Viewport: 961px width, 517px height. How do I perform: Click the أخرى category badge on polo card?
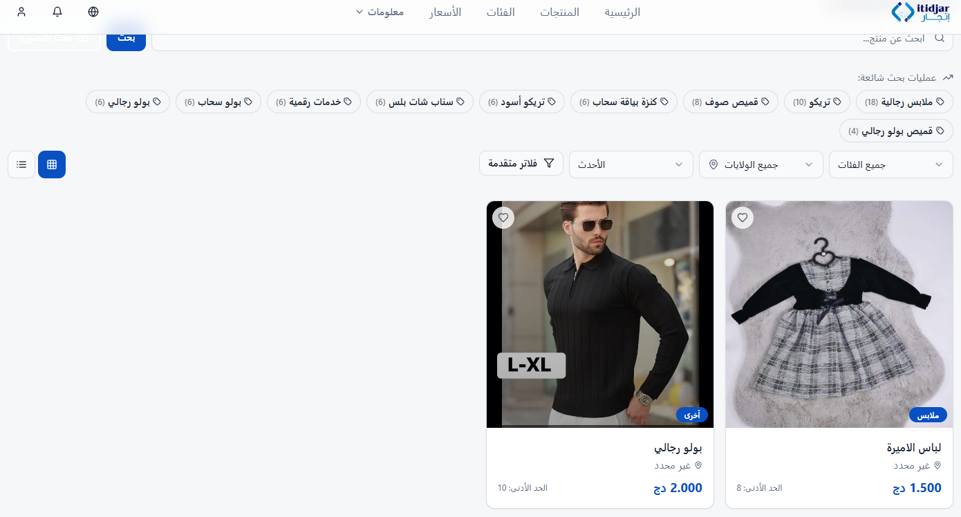point(692,415)
